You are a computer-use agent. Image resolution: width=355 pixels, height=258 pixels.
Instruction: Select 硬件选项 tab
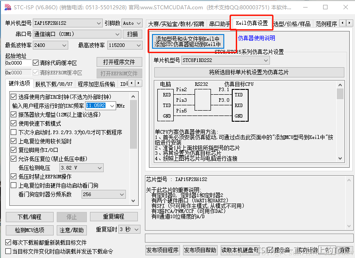(x=20, y=84)
